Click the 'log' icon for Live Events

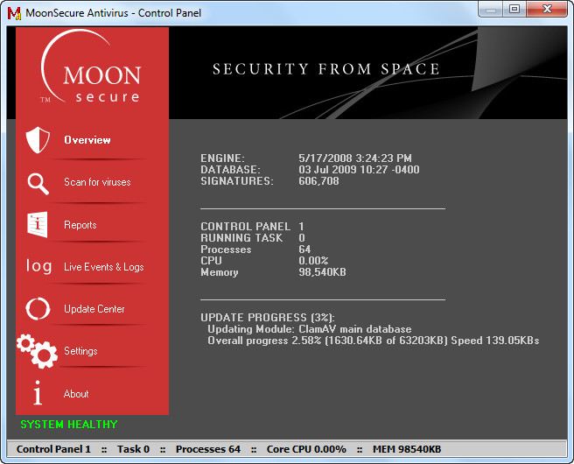(38, 266)
